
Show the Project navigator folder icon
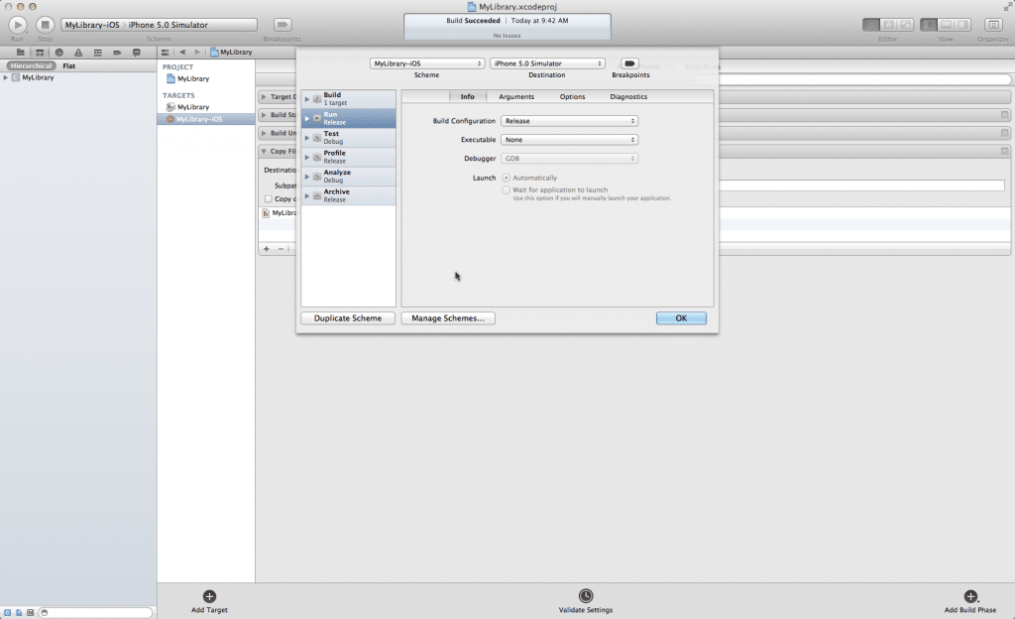click(x=20, y=53)
